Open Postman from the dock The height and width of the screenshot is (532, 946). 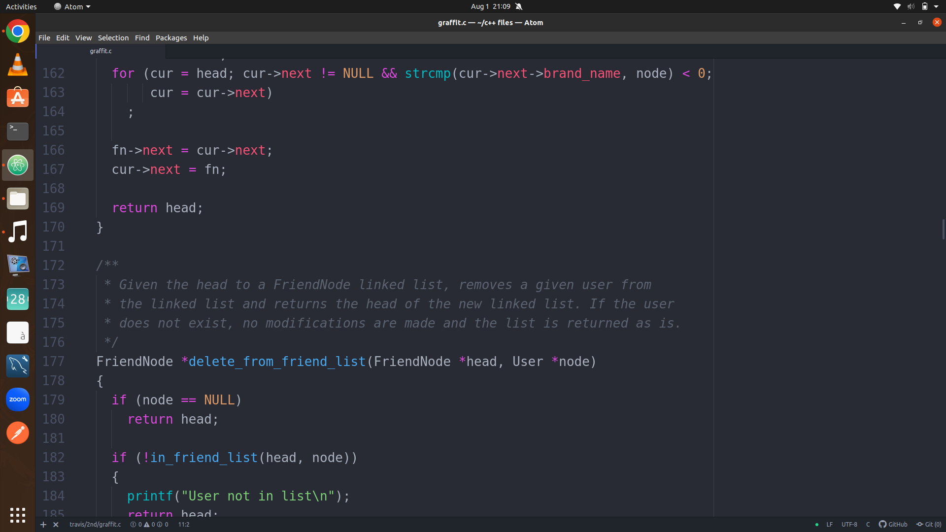[18, 433]
